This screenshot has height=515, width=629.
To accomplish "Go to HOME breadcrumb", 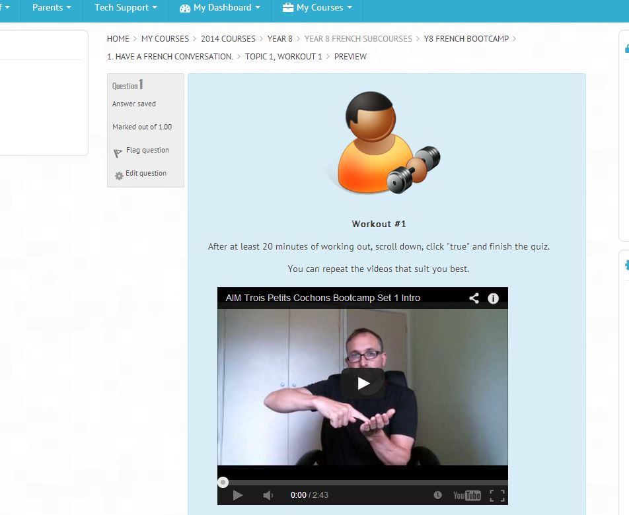I will [x=118, y=39].
